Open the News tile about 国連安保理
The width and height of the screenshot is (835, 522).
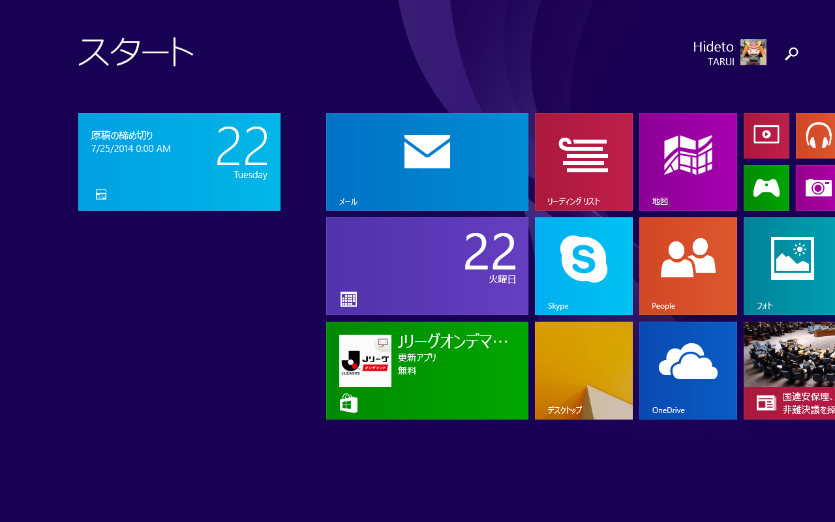[x=789, y=371]
